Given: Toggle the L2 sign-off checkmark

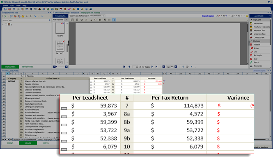Looking at the screenshot, I should coord(226,16).
